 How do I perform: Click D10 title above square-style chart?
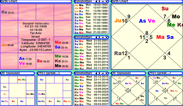(x=49, y=73)
